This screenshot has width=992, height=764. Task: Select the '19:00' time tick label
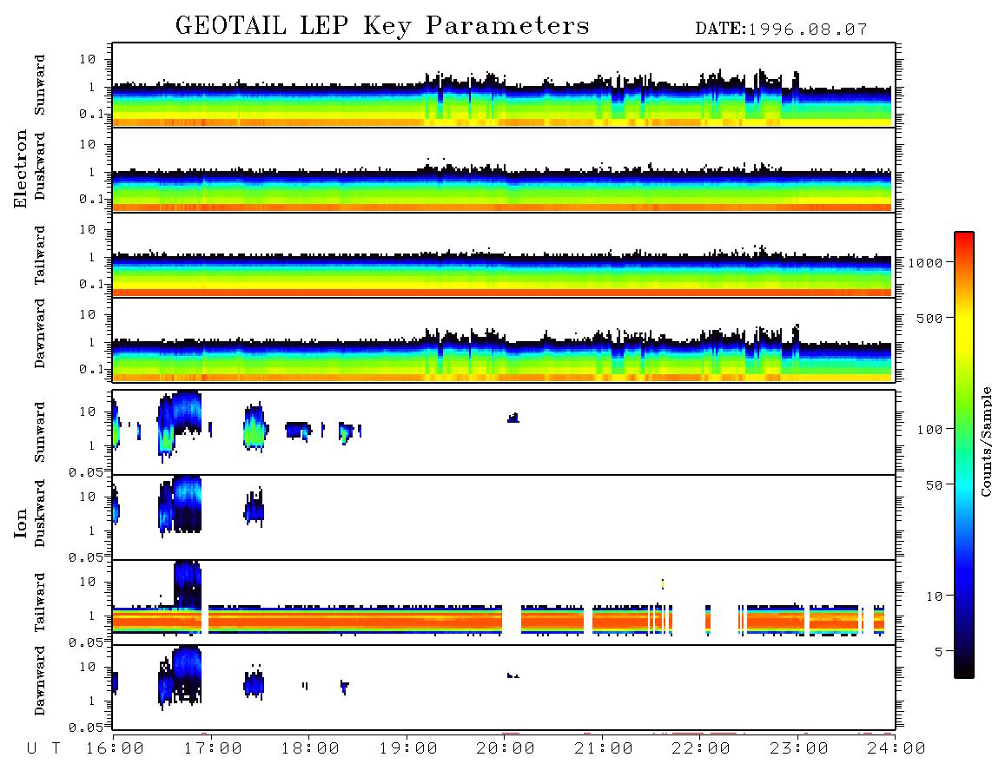click(x=408, y=749)
